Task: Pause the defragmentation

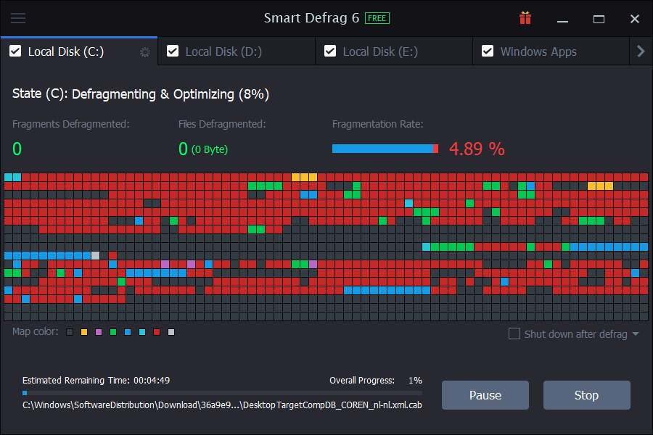Action: tap(485, 395)
